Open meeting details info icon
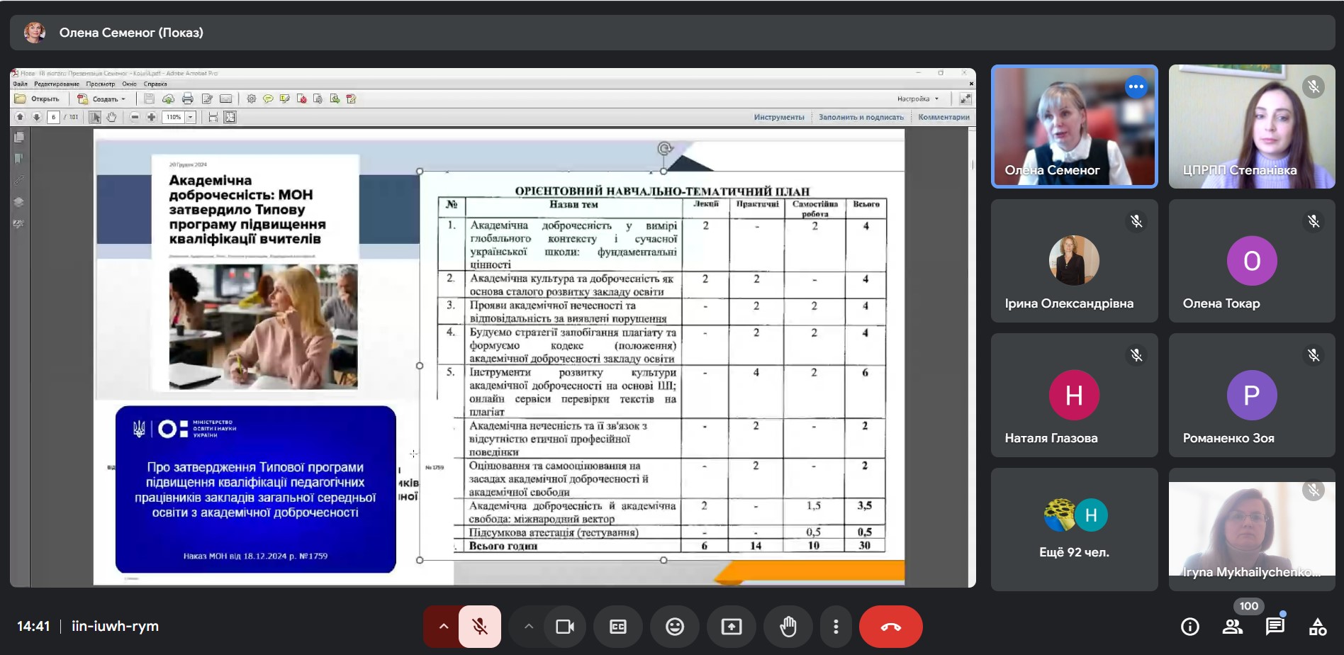 click(1190, 627)
